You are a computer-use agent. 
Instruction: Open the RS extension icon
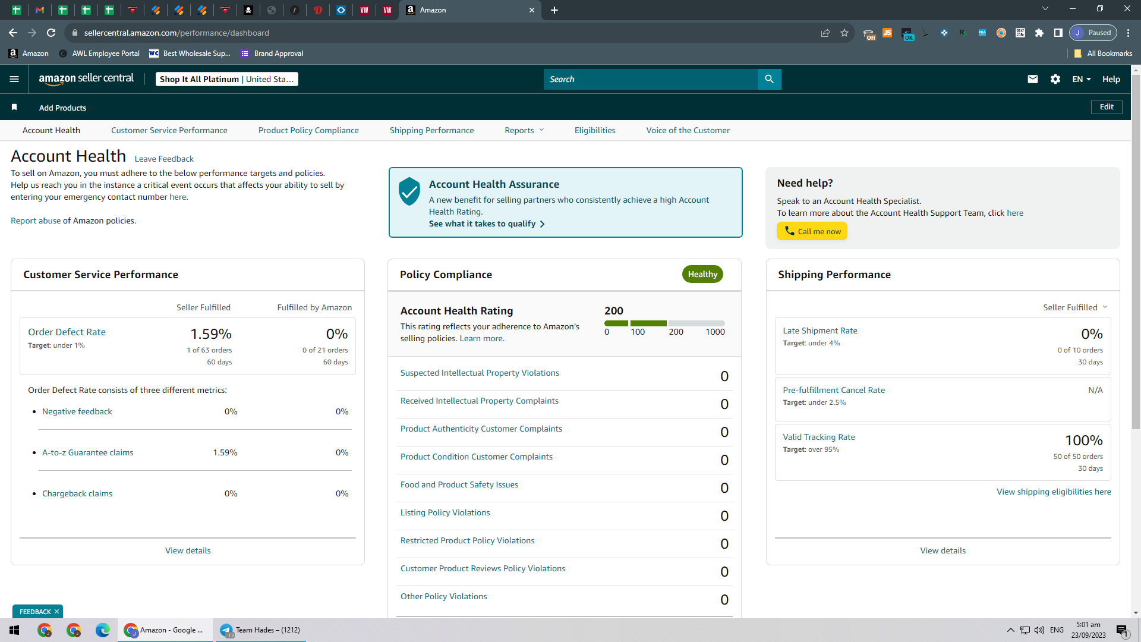(x=963, y=33)
